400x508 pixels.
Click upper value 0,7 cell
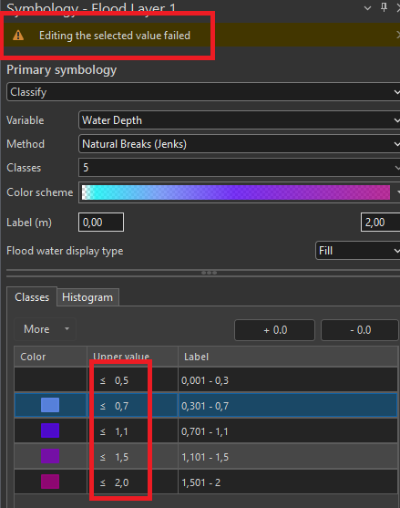tap(132, 406)
